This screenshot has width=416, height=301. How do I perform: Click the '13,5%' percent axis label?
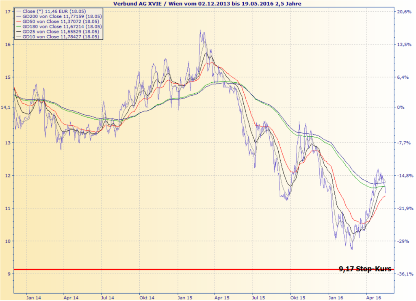404,45
